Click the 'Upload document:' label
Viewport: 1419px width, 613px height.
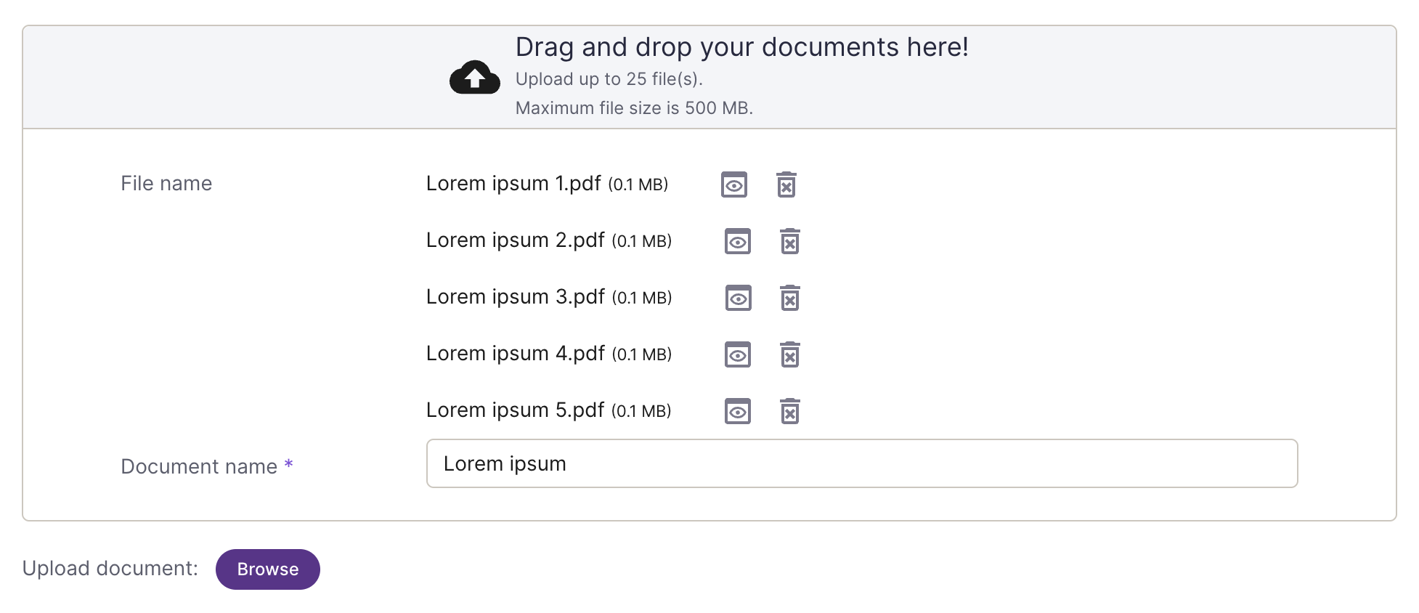tap(110, 569)
